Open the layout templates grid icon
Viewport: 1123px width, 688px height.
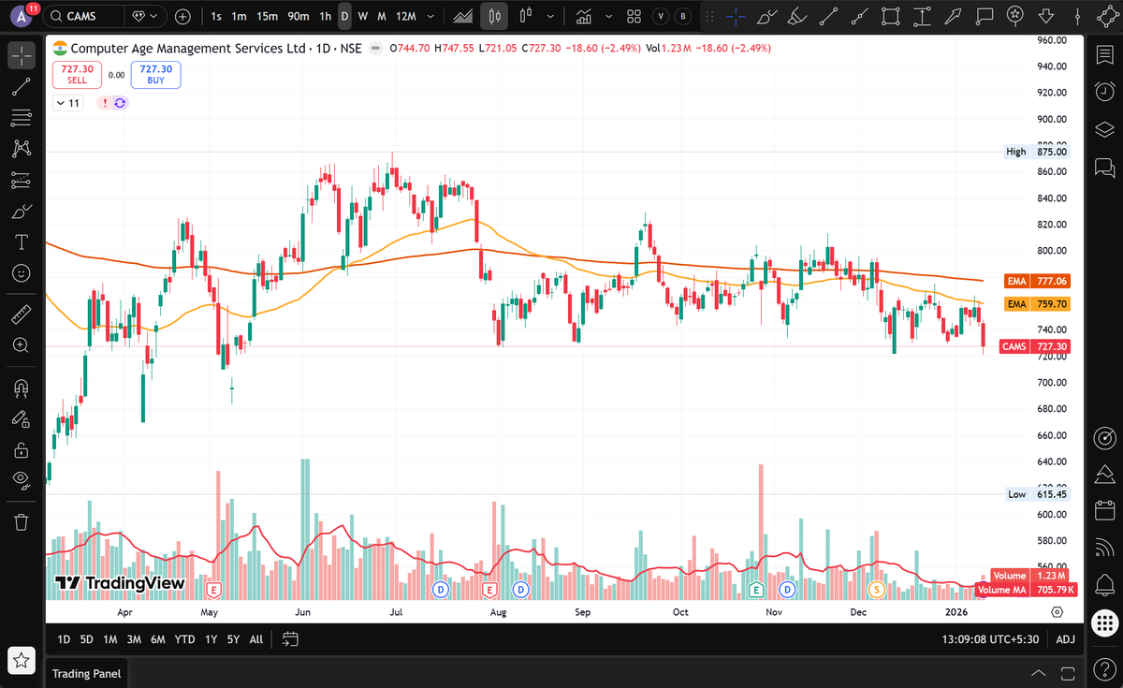[634, 16]
